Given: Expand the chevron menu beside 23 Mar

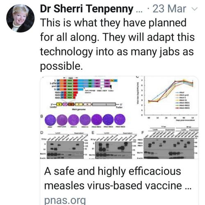Looking at the screenshot, I should pyautogui.click(x=194, y=9).
